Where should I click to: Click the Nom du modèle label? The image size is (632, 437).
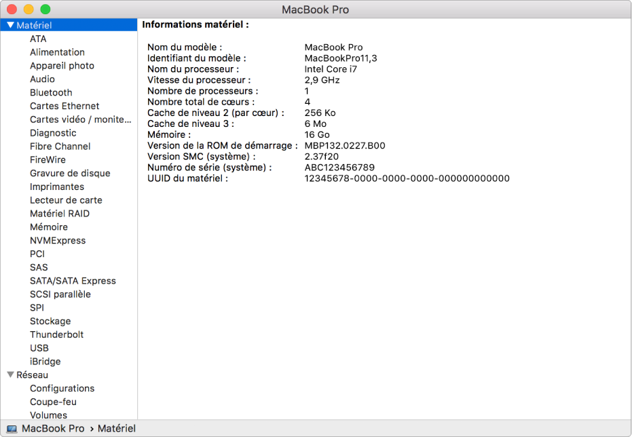pos(185,47)
